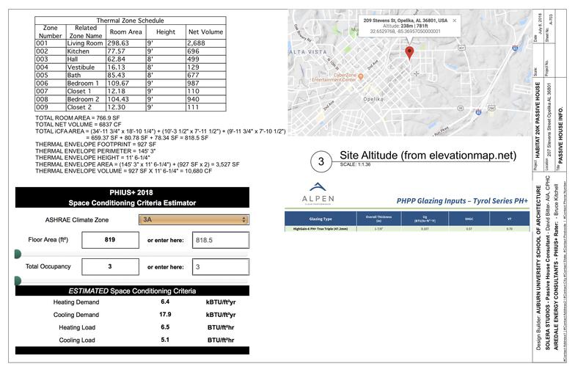Click 'THERMAL ENVELOPE FOOTPRINT = 927 SF' line
575x372 pixels.
coord(95,145)
